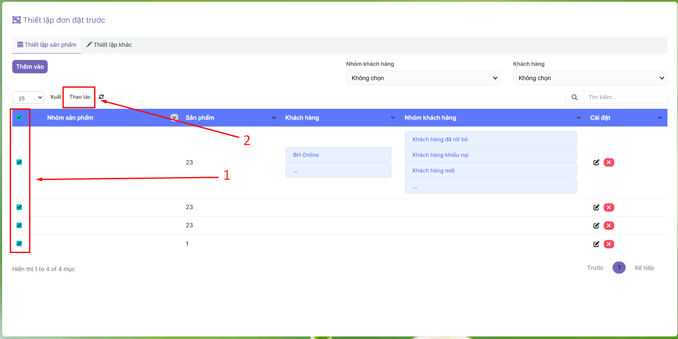Click edit icon in the first table row
The height and width of the screenshot is (339, 678).
pyautogui.click(x=596, y=162)
